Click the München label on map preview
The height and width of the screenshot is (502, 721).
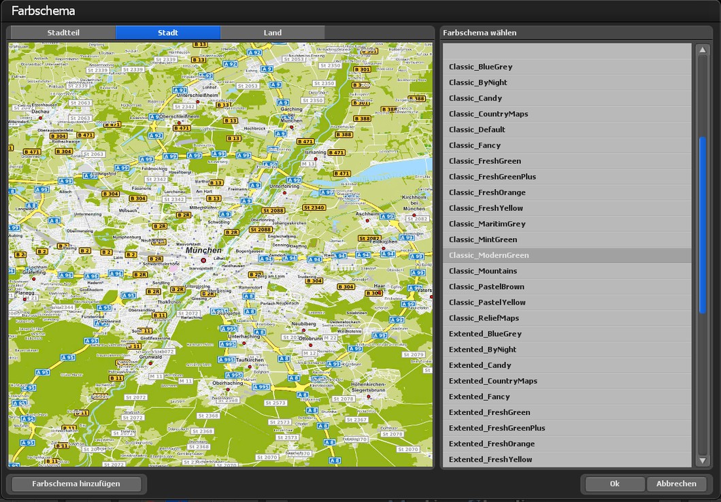203,250
